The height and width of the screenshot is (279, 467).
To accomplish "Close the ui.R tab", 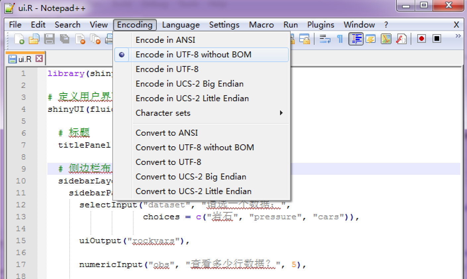I will point(39,58).
